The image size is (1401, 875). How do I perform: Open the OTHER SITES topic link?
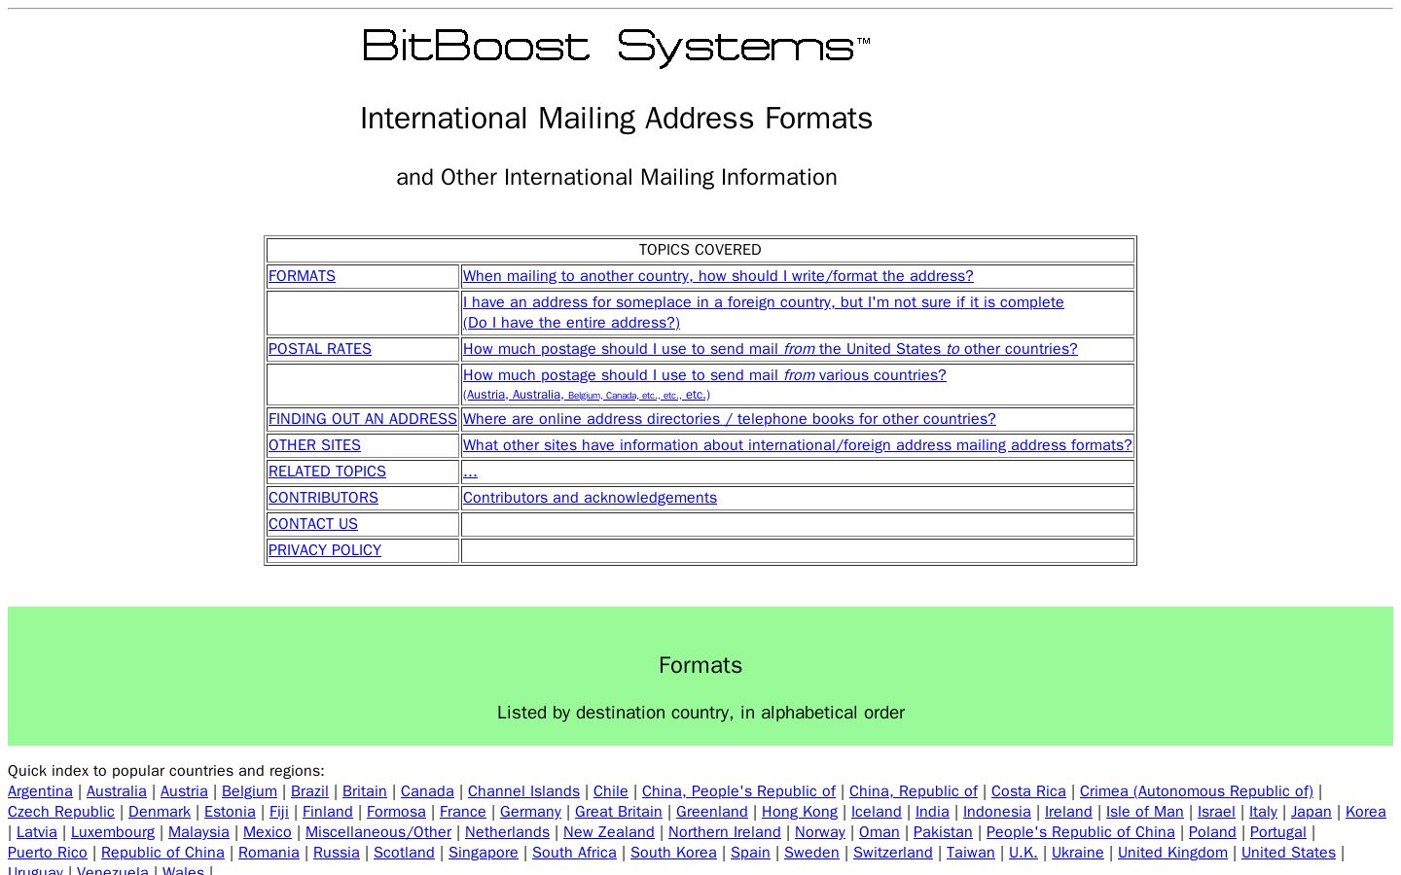click(314, 445)
